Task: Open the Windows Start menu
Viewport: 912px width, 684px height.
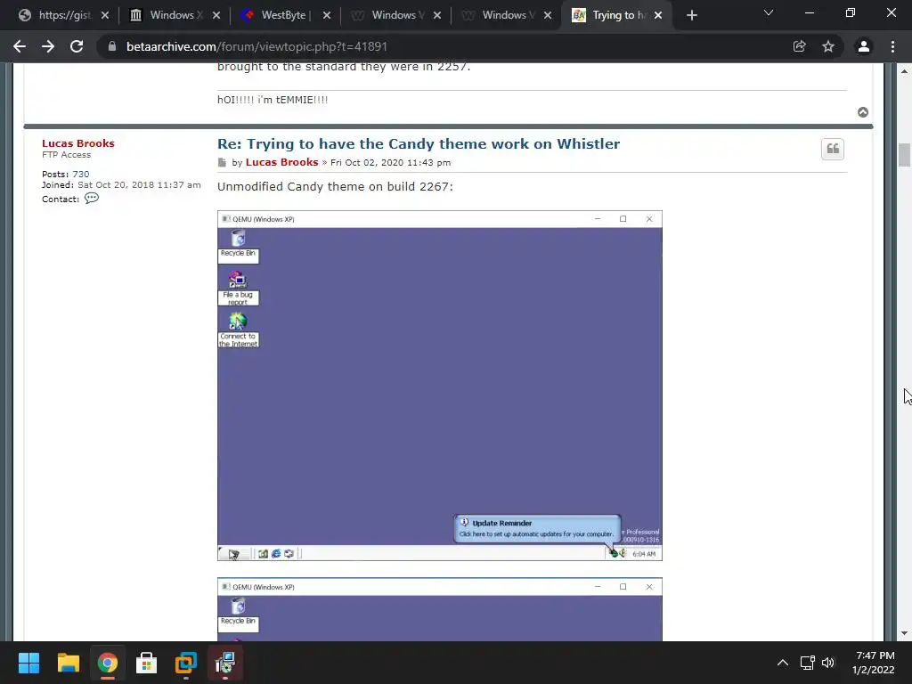Action: pyautogui.click(x=28, y=663)
